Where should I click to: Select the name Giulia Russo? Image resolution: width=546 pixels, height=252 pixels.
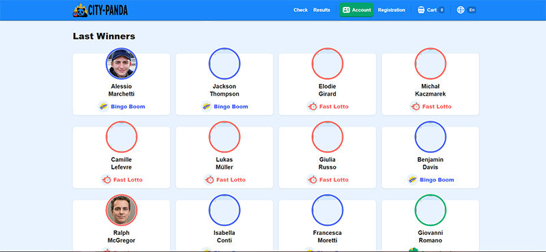328,163
